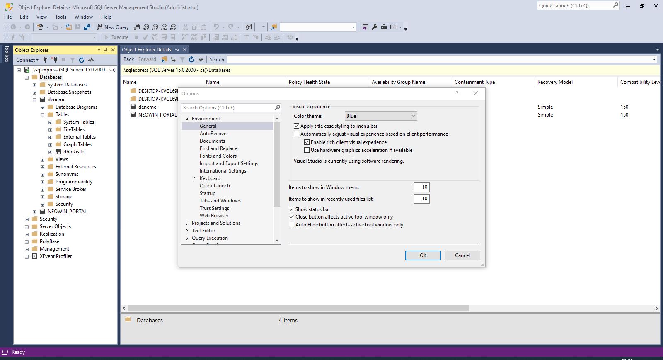Click the Open File icon in toolbar
663x360 pixels.
(68, 27)
